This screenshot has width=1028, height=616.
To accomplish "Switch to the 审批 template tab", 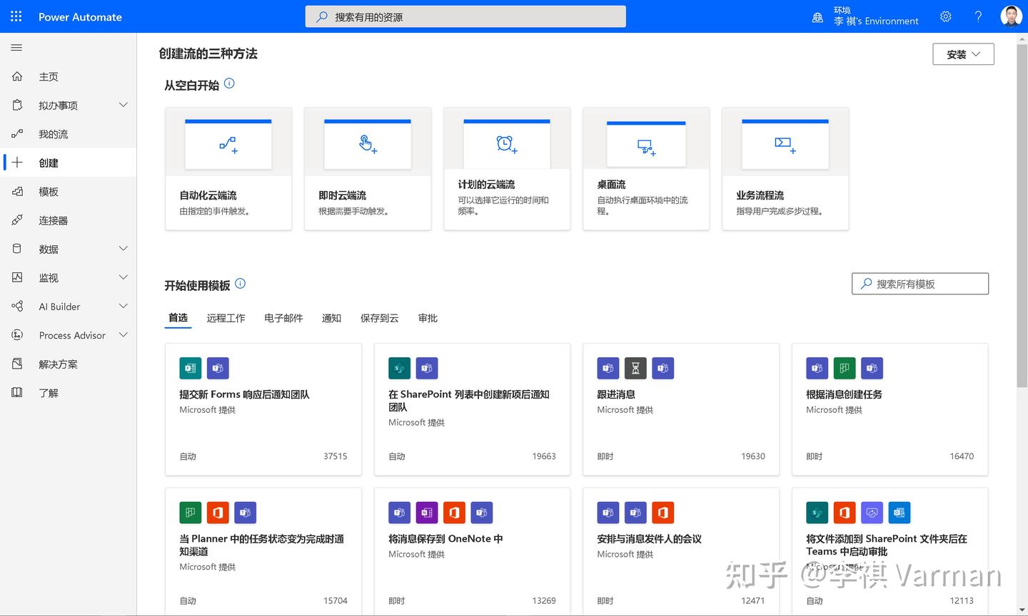I will tap(428, 318).
